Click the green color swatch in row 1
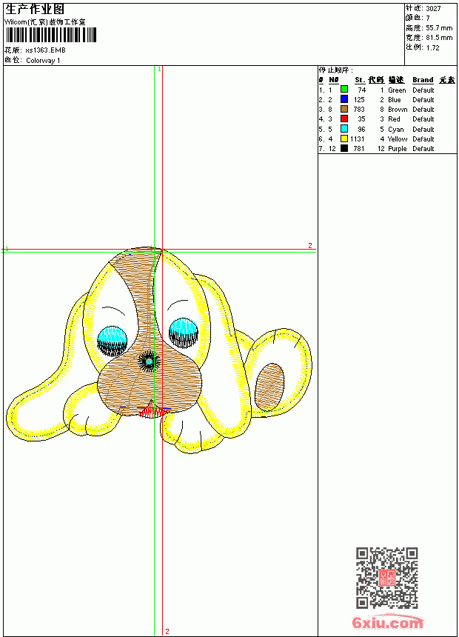The height and width of the screenshot is (637, 459). [344, 89]
